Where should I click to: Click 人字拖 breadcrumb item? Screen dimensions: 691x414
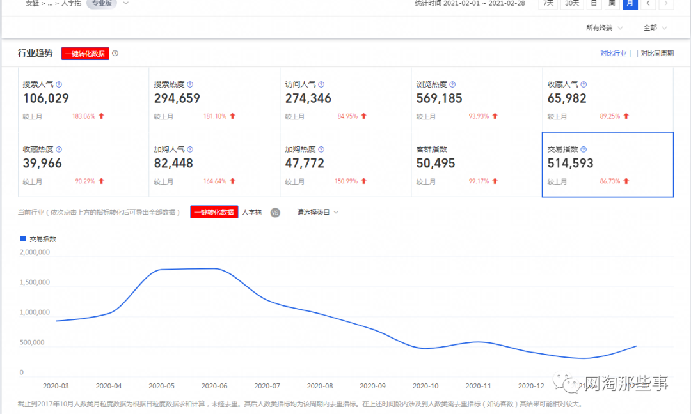pos(72,3)
